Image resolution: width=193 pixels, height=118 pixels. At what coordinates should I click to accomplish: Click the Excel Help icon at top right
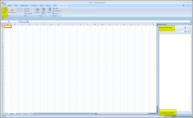click(184, 6)
